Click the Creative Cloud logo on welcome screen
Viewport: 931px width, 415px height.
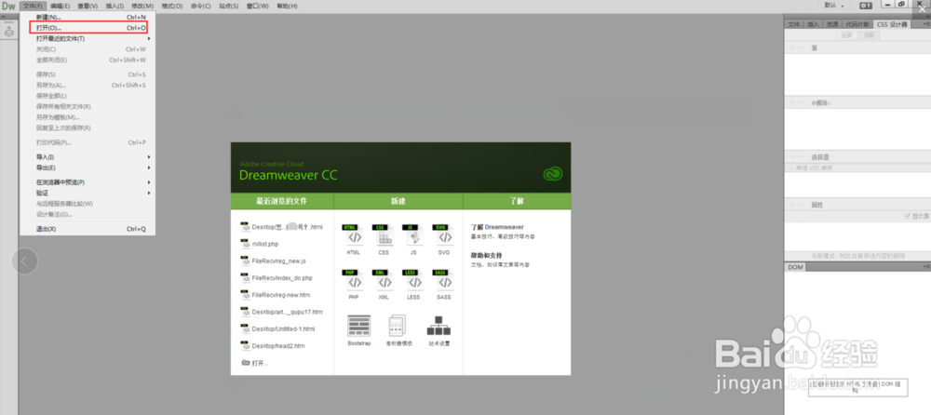(x=553, y=175)
